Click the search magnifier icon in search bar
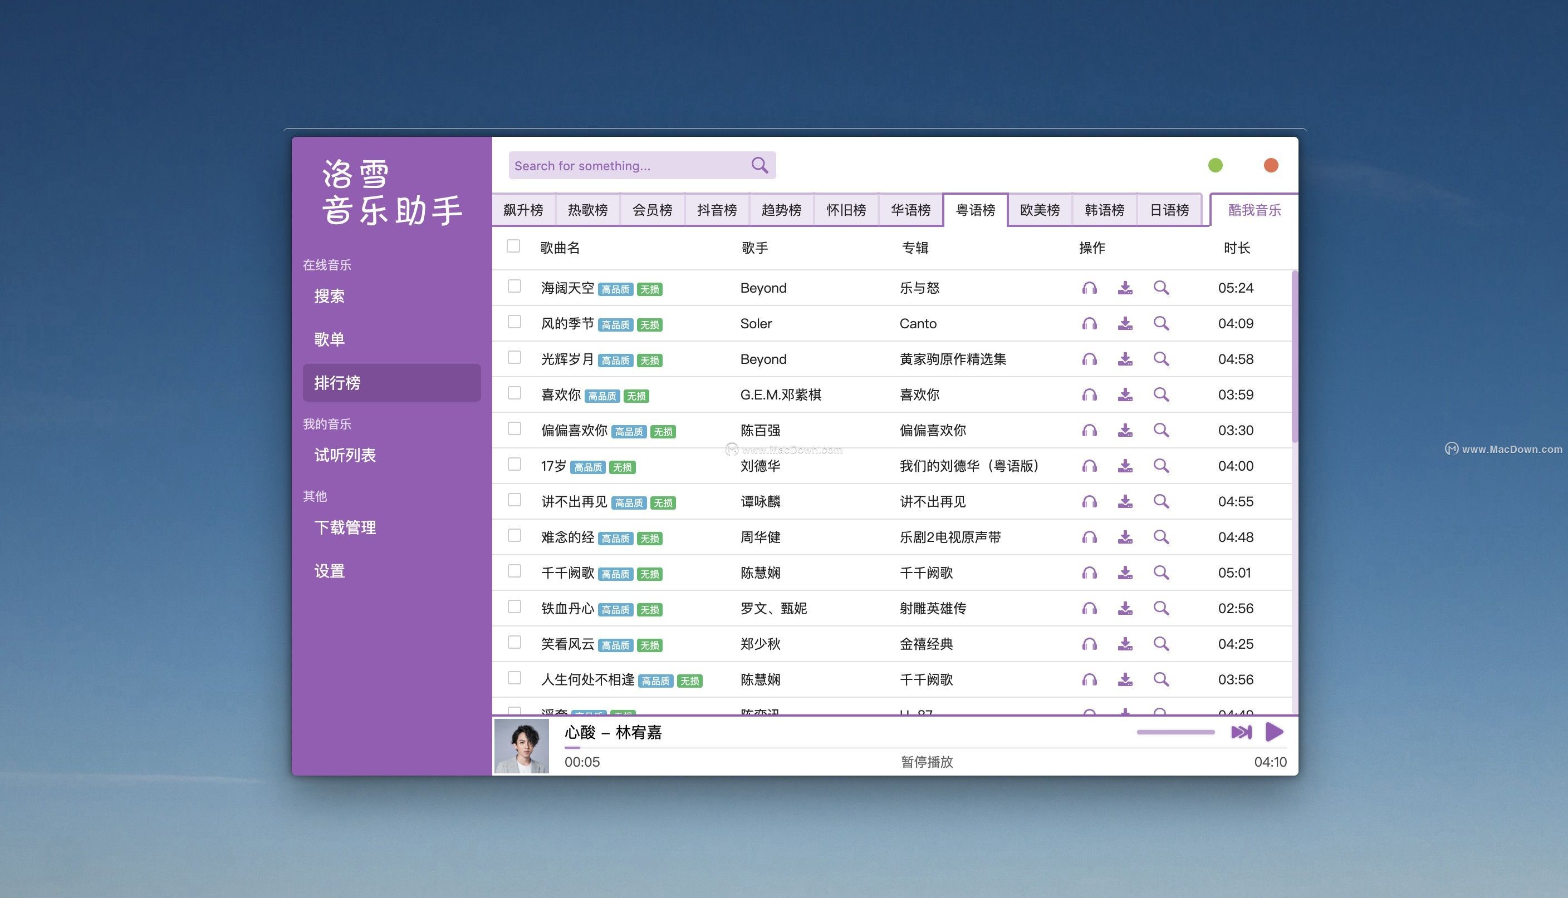This screenshot has height=898, width=1568. [759, 165]
